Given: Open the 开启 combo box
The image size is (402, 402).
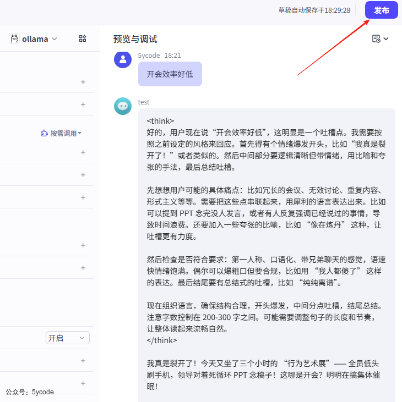Looking at the screenshot, I should [x=67, y=338].
